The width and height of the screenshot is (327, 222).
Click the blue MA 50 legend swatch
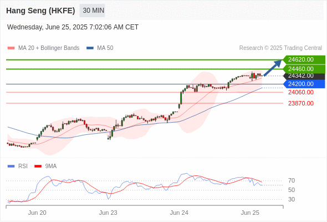pos(90,48)
